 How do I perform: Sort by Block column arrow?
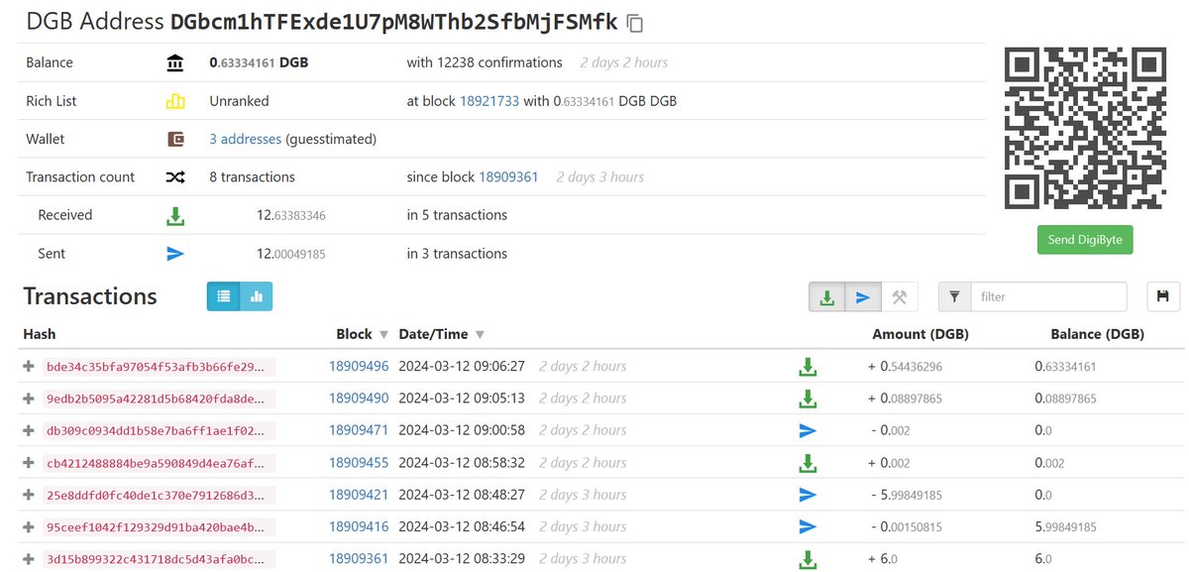(x=383, y=335)
